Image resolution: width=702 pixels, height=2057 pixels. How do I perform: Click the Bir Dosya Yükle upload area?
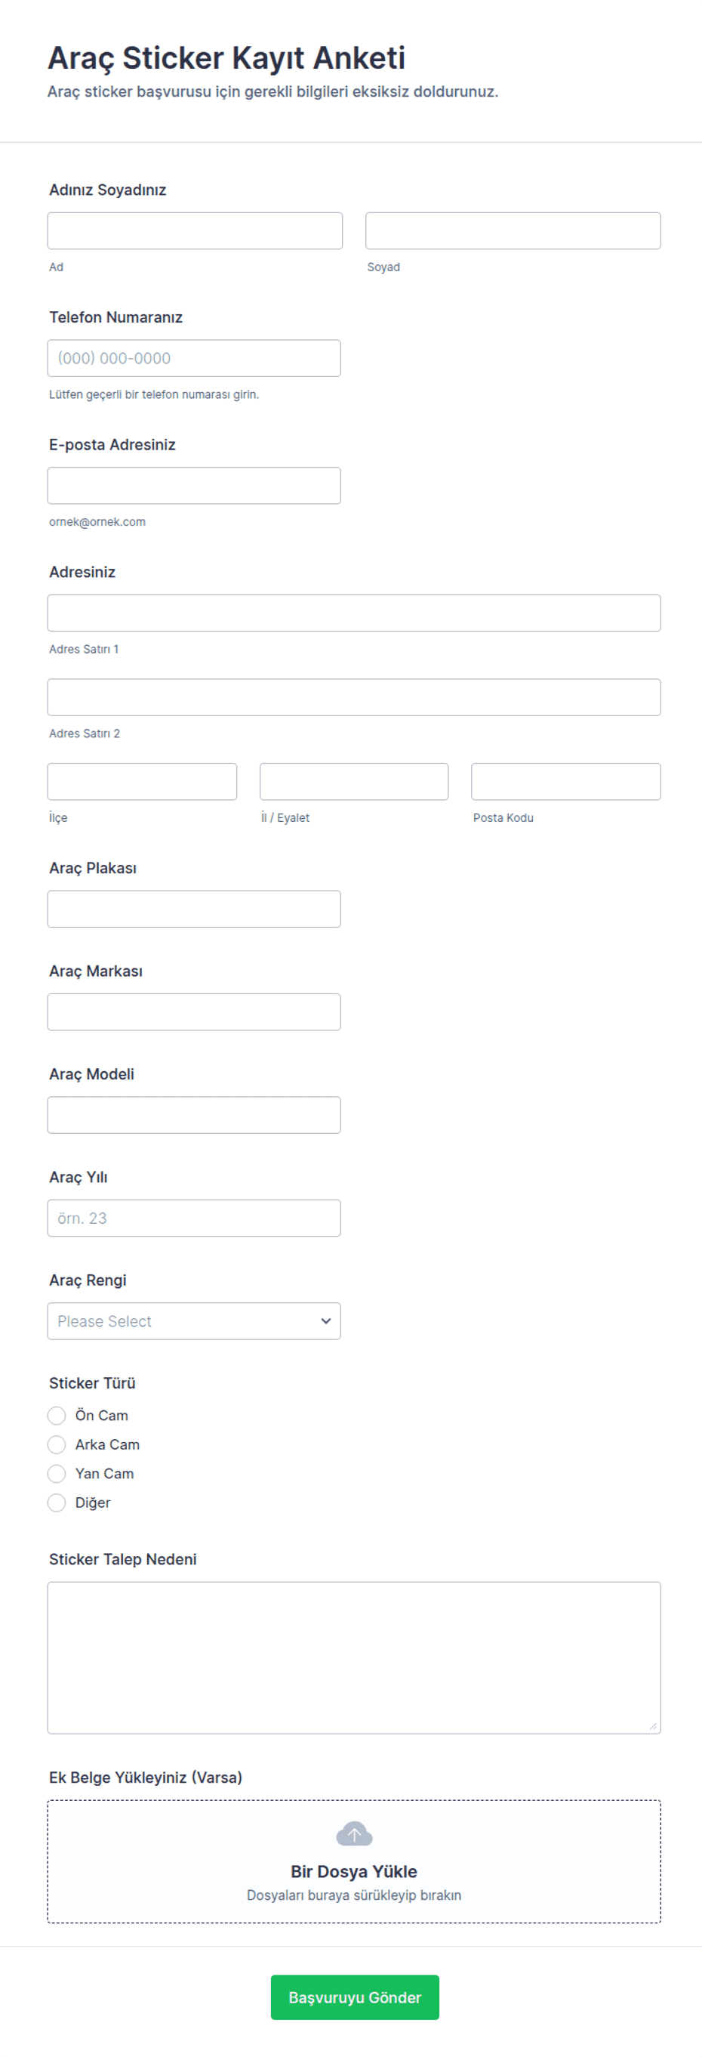pyautogui.click(x=353, y=1873)
